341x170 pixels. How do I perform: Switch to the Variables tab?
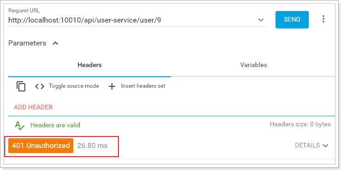click(253, 65)
